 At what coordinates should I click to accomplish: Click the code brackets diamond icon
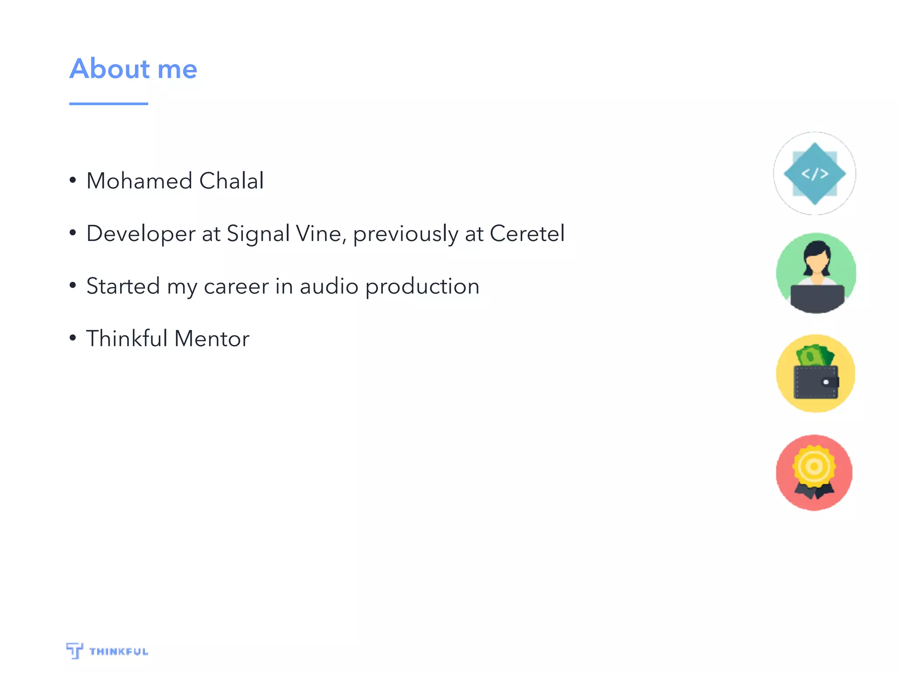coord(814,174)
